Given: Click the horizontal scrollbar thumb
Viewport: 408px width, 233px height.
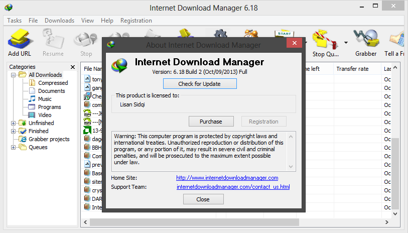Looking at the screenshot, I should [194, 222].
